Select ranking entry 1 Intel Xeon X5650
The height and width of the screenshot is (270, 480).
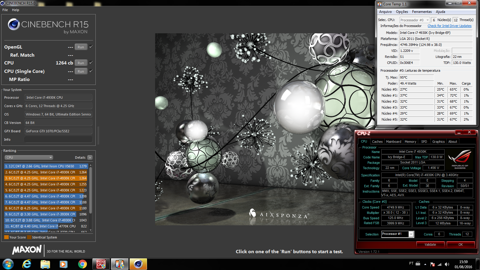click(46, 166)
